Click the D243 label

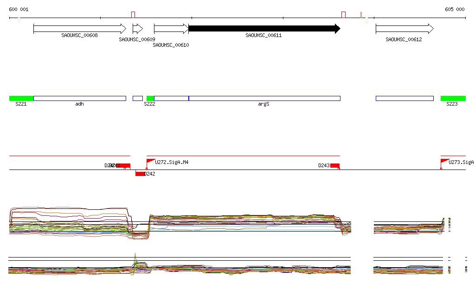(x=324, y=166)
